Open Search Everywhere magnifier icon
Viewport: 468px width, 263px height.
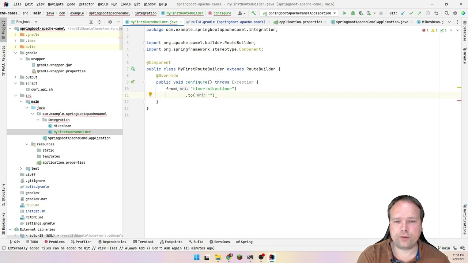447,13
